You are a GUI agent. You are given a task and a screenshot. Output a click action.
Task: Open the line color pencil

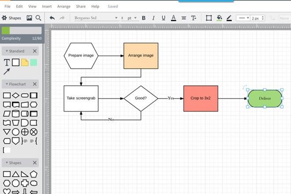229,18
